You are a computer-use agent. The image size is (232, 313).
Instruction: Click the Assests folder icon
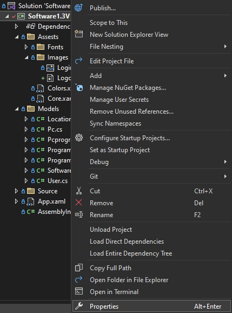(31, 37)
